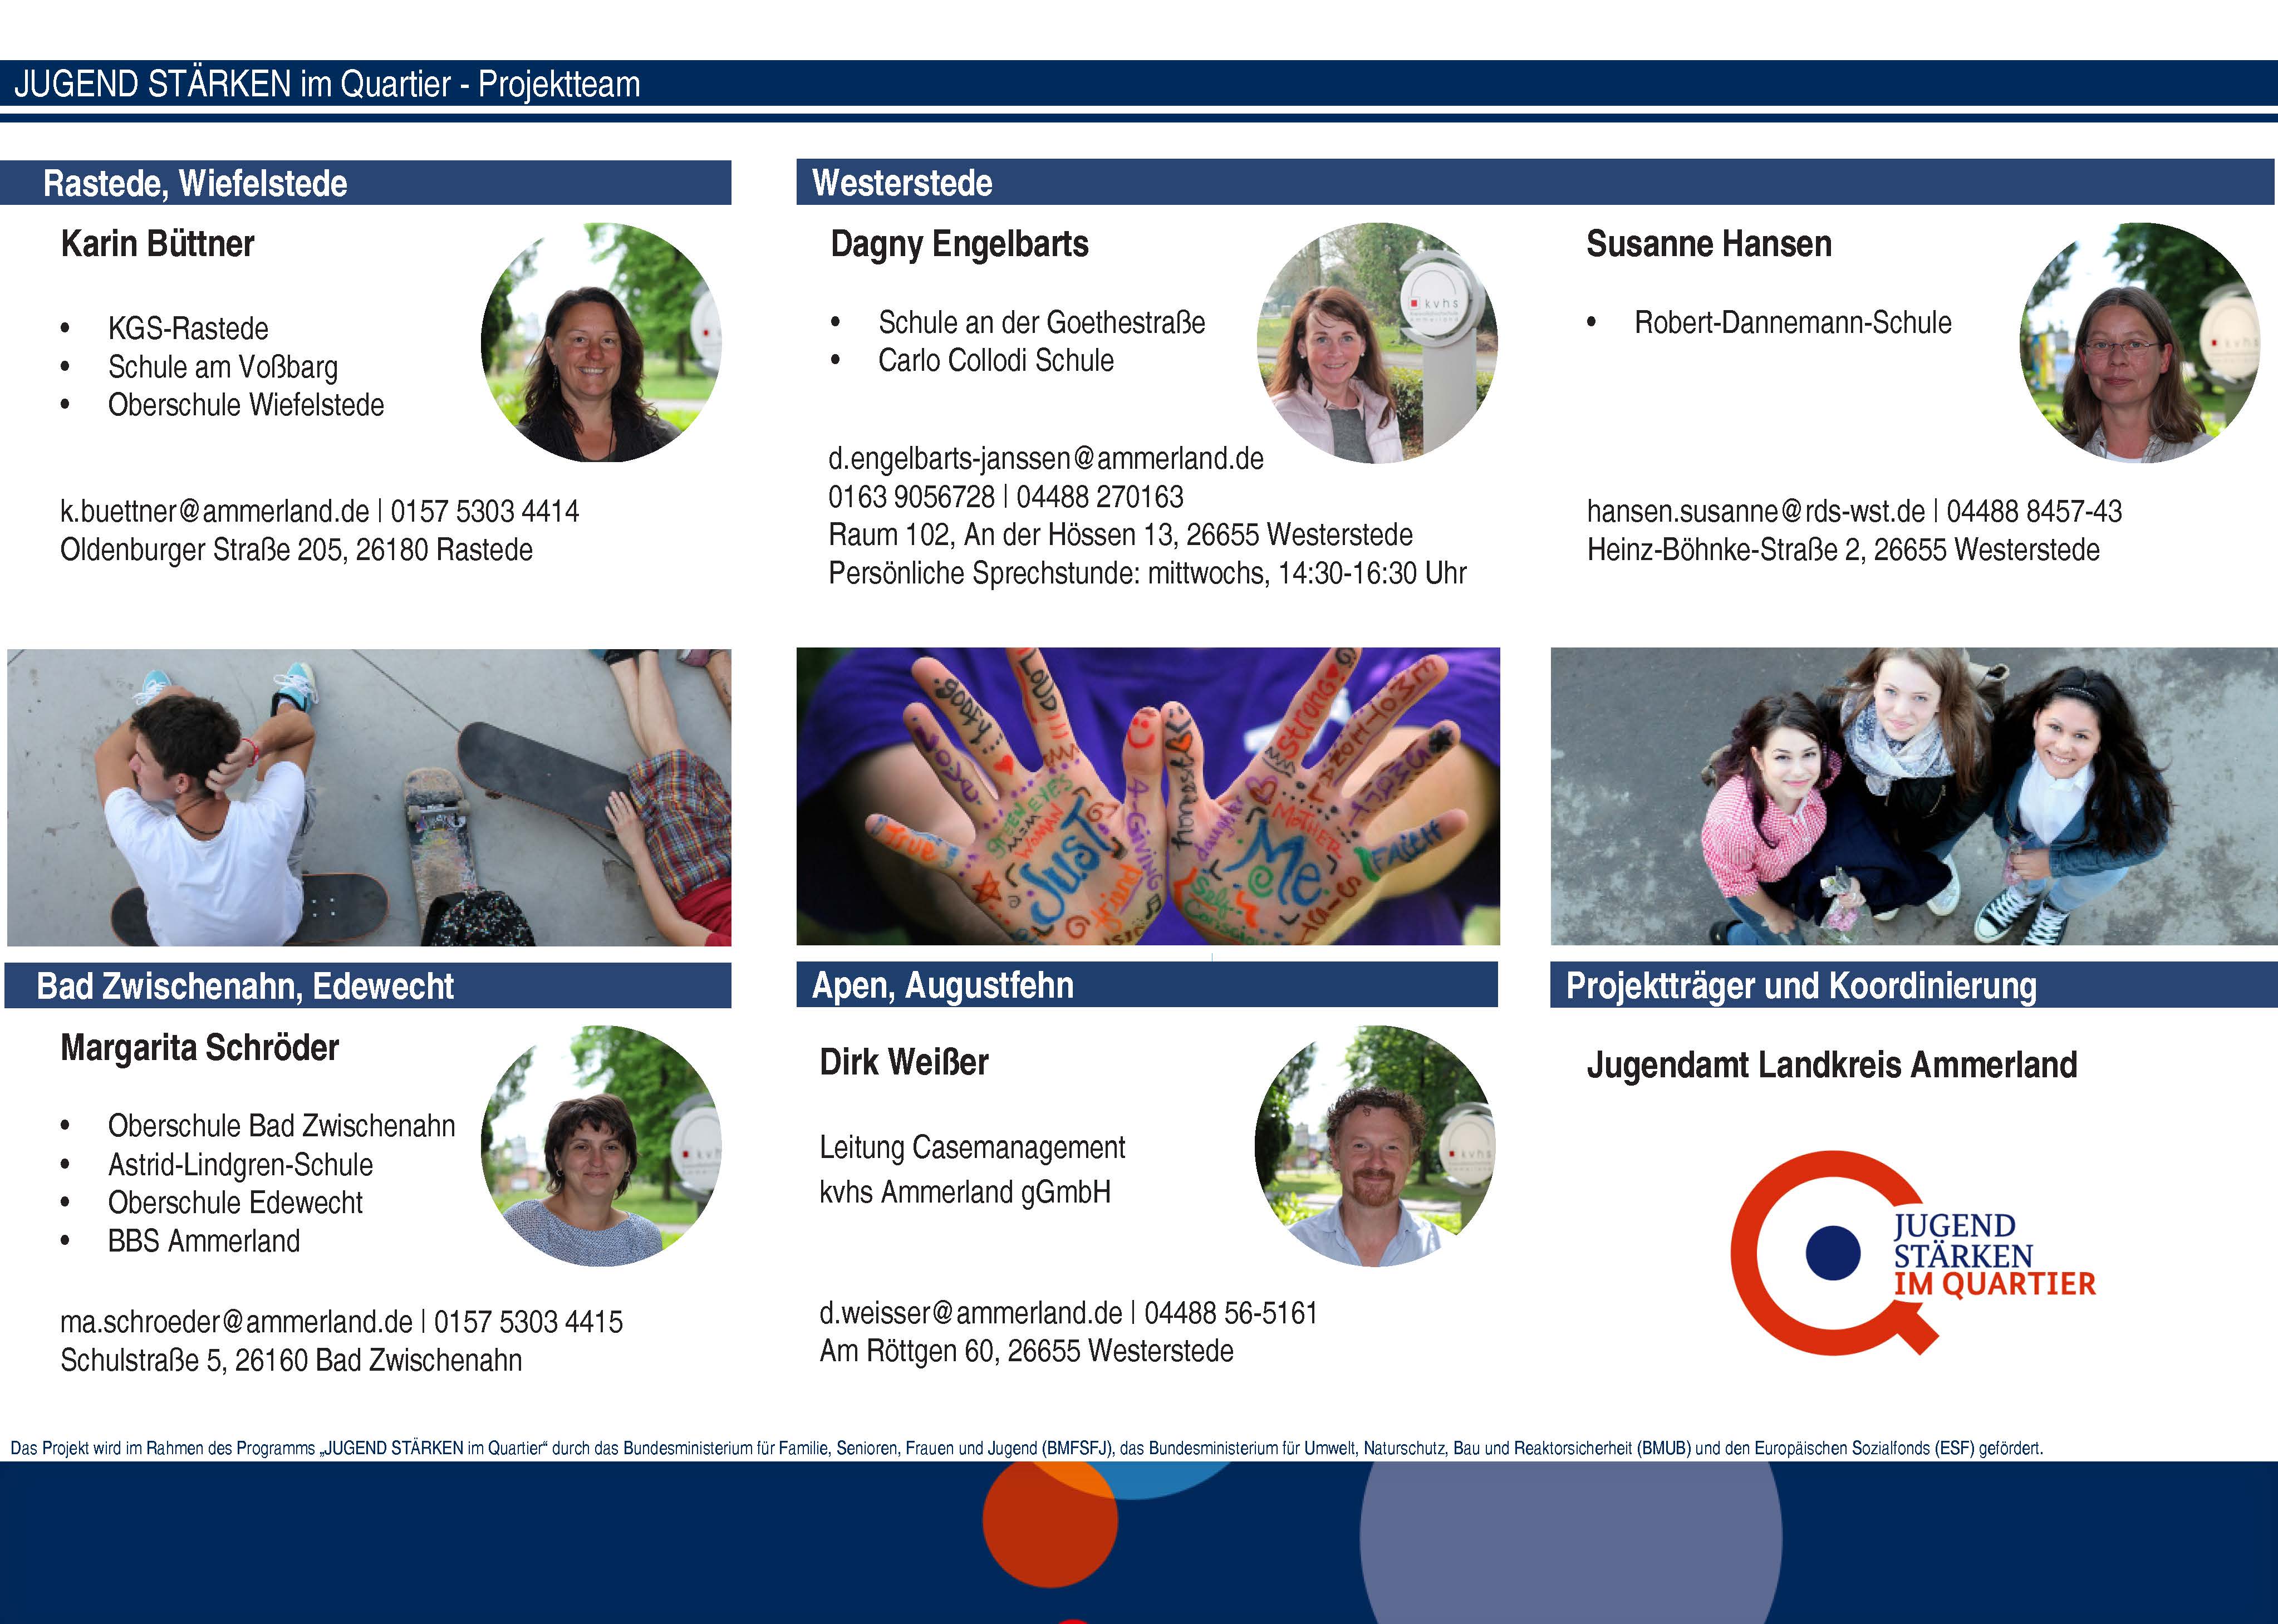Click the address Oldenburger Straße 205, 26180 Rastede
This screenshot has width=2278, height=1624.
(296, 550)
